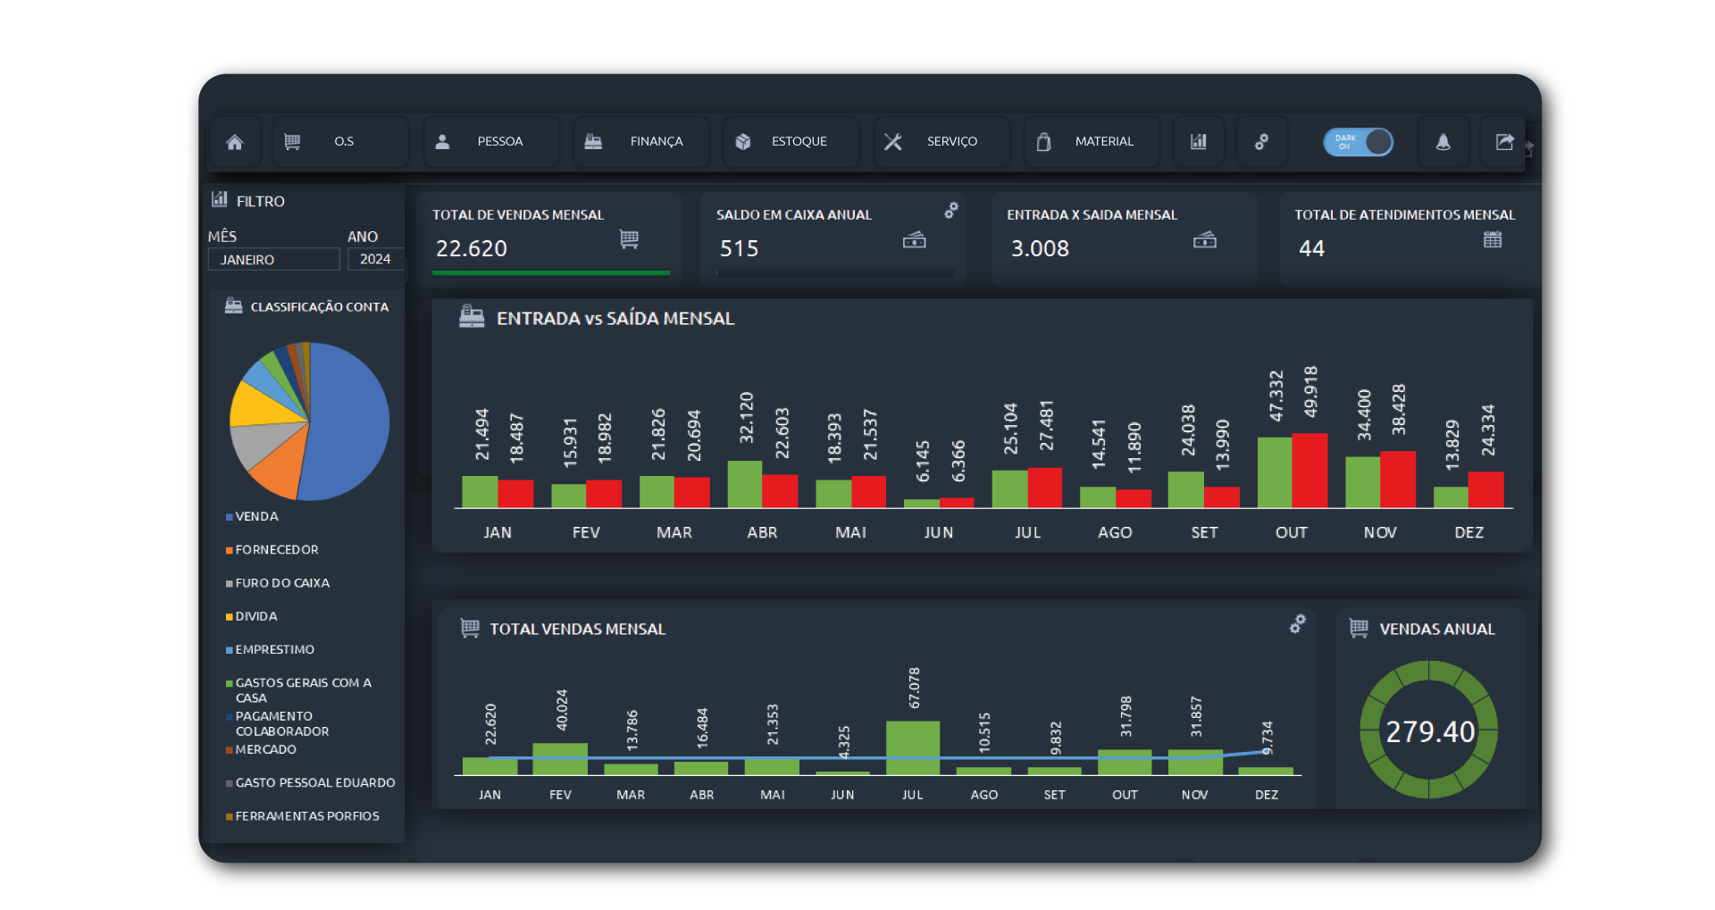Click calendar icon in Atendimentos card
This screenshot has height=910, width=1715.
(x=1493, y=239)
